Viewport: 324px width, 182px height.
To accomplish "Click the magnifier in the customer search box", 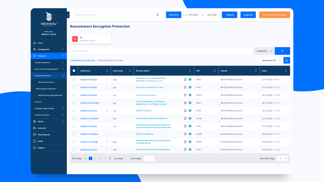I will click(x=158, y=15).
